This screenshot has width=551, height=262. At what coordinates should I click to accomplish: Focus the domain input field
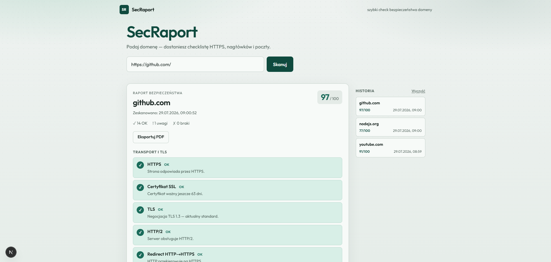[195, 64]
